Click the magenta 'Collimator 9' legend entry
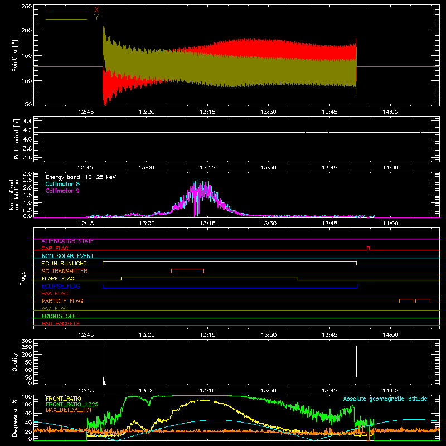 tap(62, 191)
